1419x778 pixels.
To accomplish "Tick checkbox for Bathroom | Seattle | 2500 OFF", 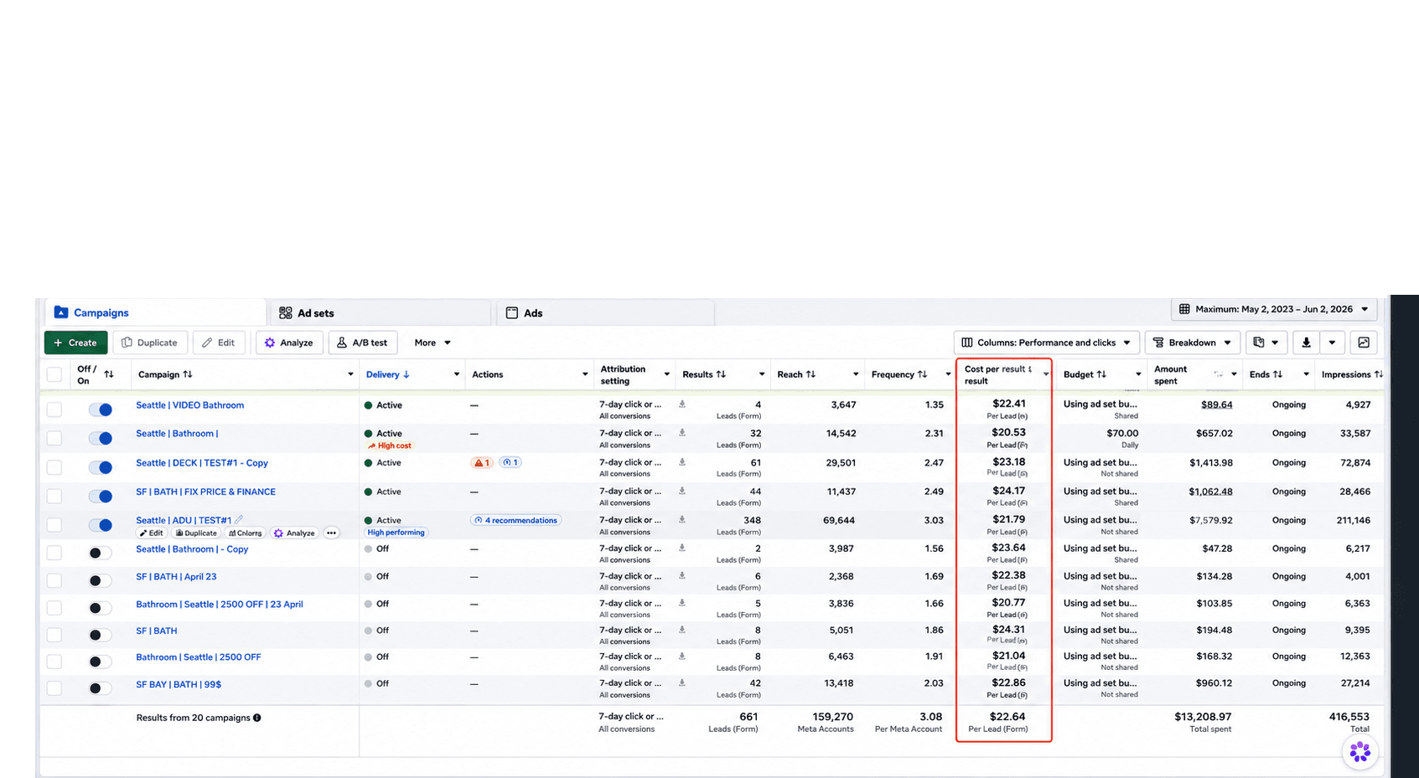I will [54, 662].
